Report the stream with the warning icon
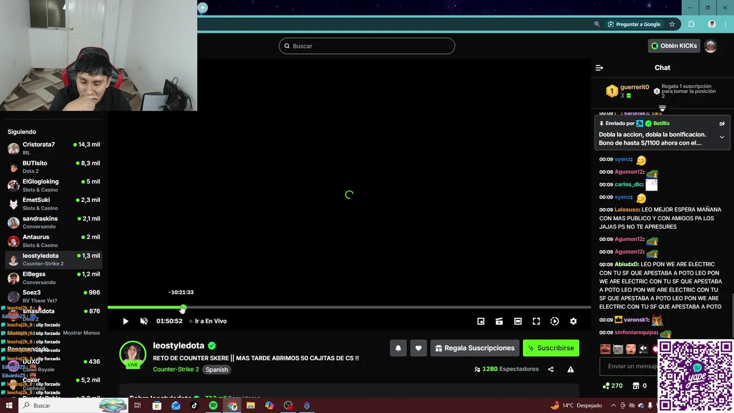Viewport: 734px width, 413px height. [x=571, y=369]
